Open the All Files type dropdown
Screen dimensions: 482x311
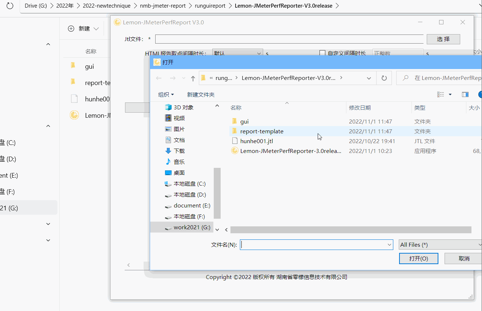[x=440, y=245]
